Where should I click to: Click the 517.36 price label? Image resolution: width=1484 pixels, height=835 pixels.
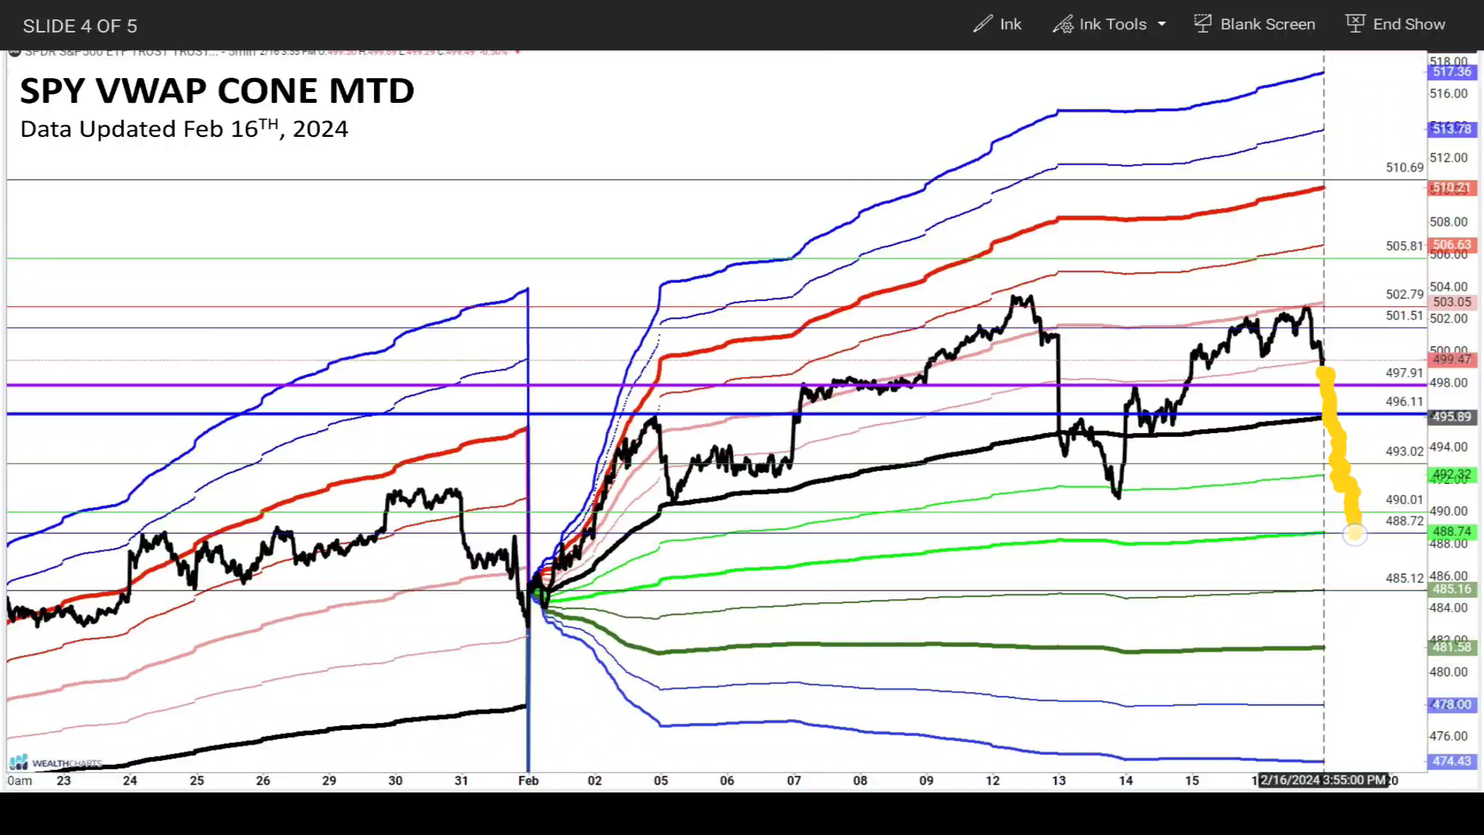[x=1452, y=72]
